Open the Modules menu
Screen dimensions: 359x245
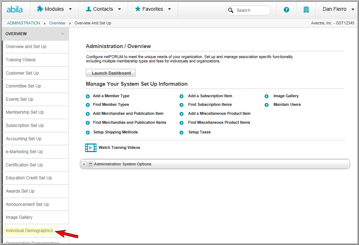[x=55, y=9]
